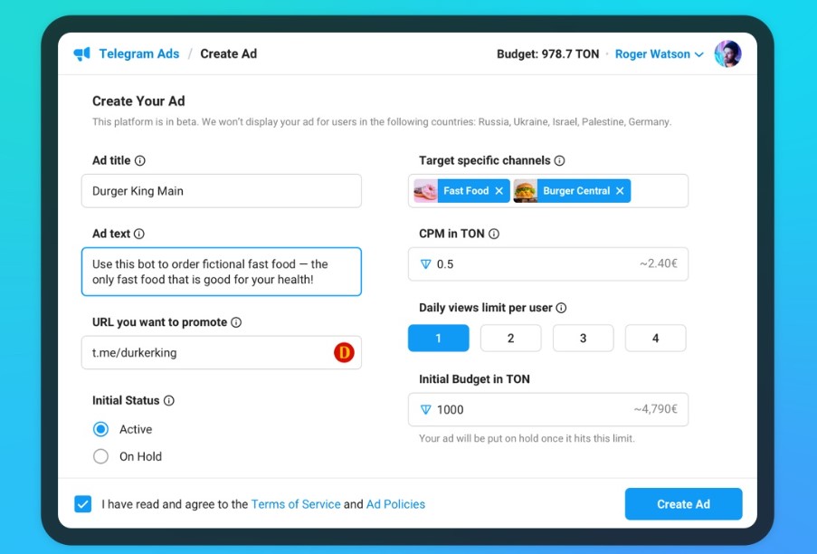Show the URL you want to promote info icon
Image resolution: width=817 pixels, height=554 pixels.
(x=236, y=322)
